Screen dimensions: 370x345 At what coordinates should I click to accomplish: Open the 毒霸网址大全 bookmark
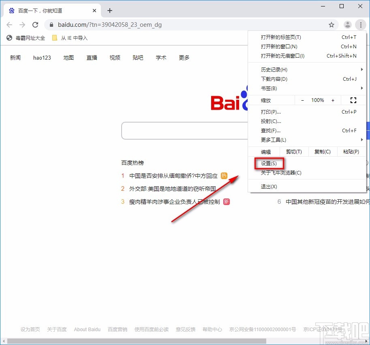(x=26, y=38)
